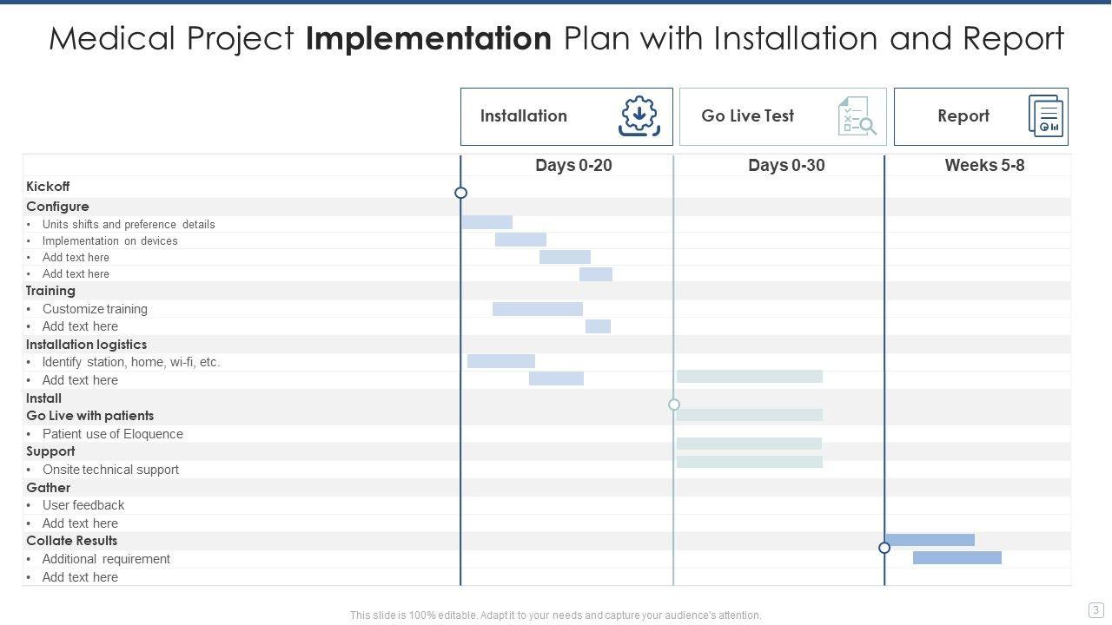Select the Patient use of Eloquence row

(x=112, y=434)
